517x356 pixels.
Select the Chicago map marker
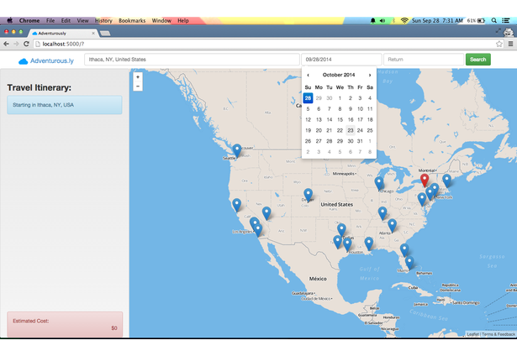[x=379, y=183]
